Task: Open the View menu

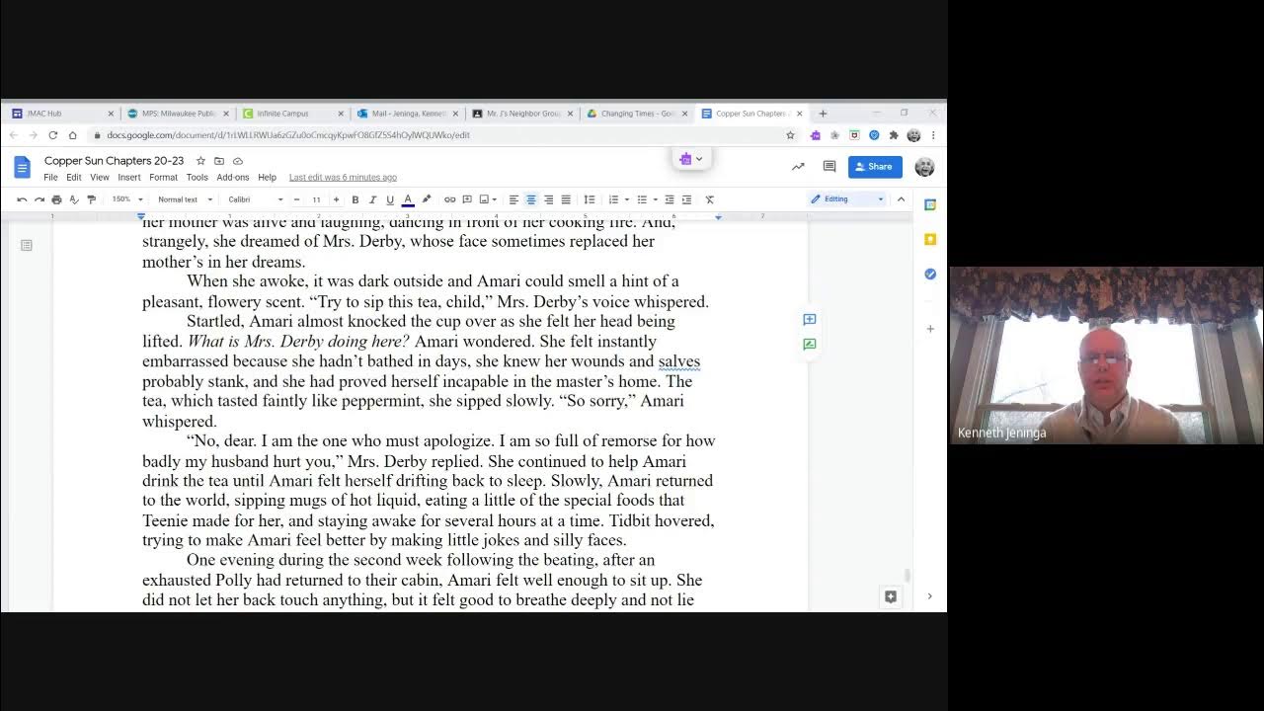Action: 100,178
